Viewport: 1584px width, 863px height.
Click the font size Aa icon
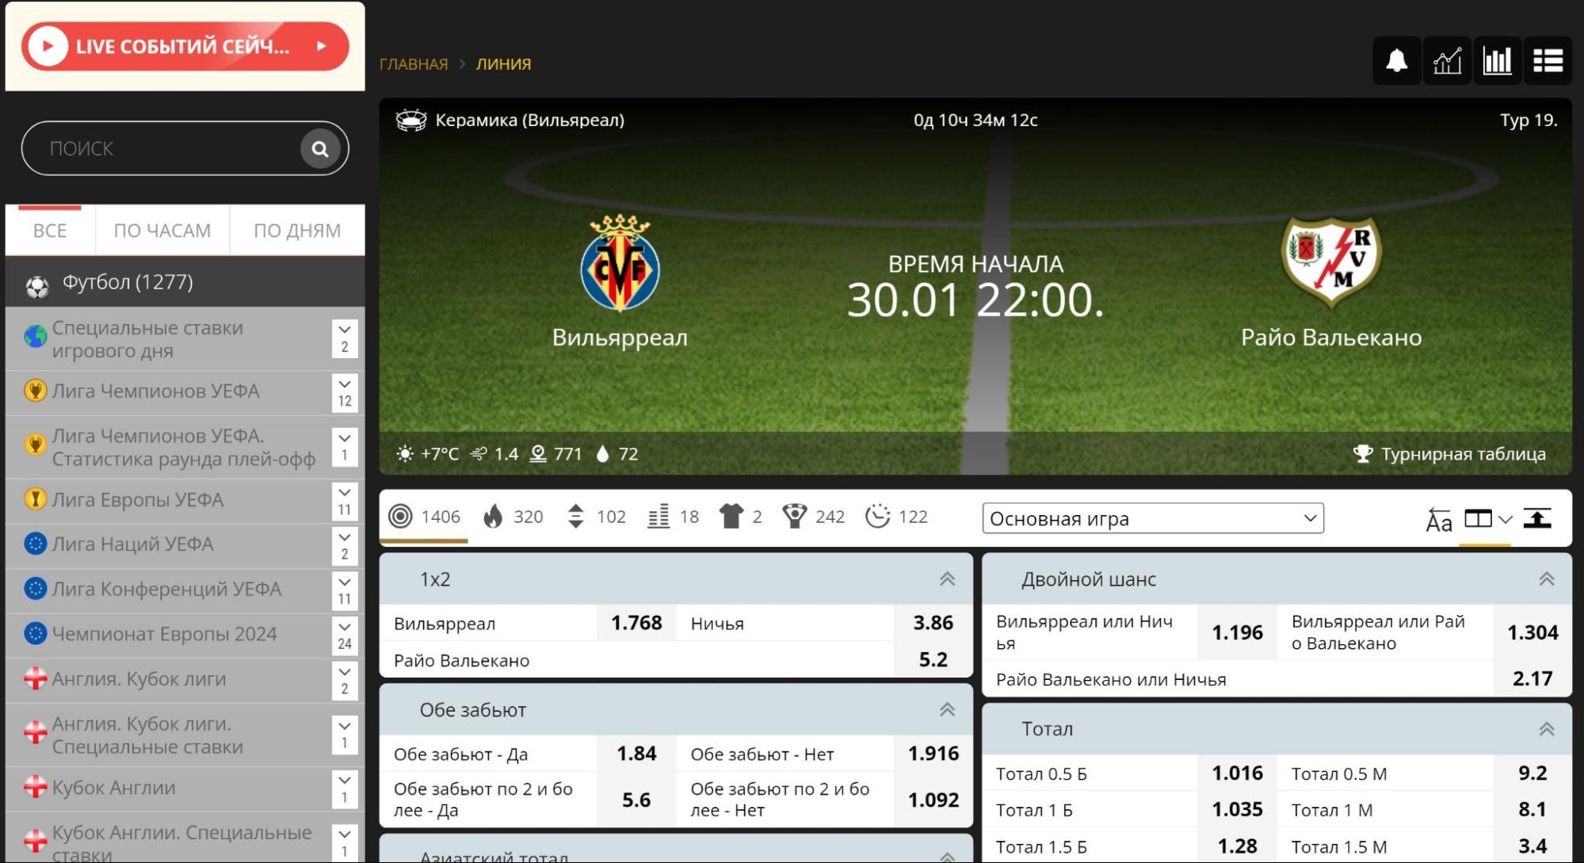tap(1438, 520)
